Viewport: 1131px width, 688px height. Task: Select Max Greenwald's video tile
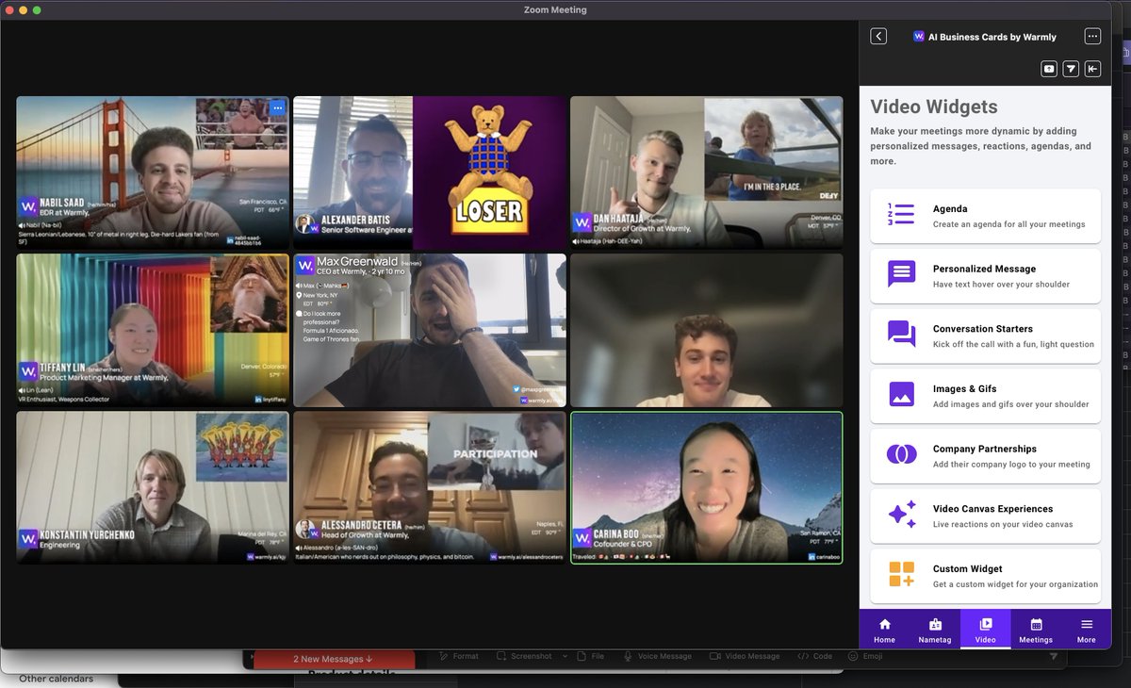pos(430,330)
